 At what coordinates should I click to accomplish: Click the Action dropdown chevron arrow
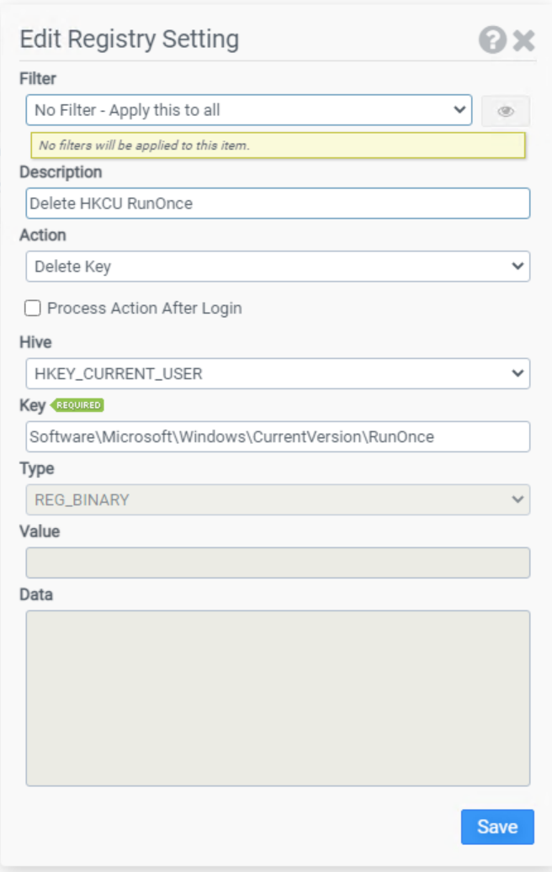517,266
